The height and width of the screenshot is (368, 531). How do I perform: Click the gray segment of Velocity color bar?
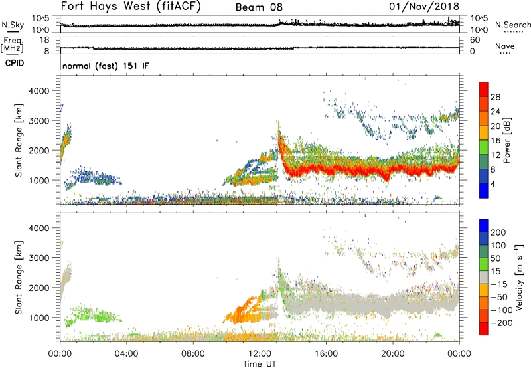484,277
